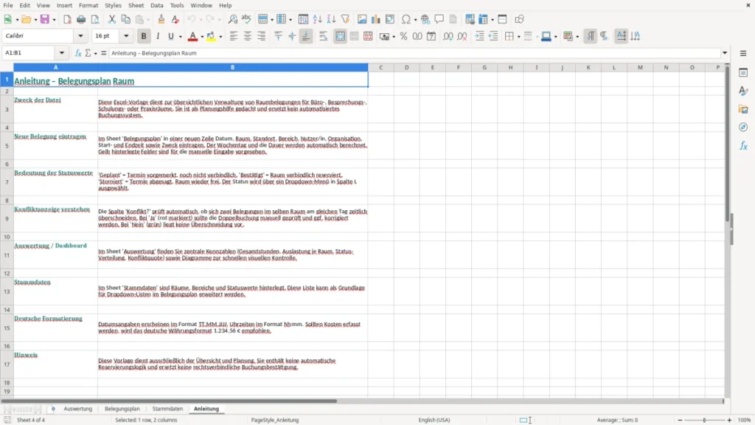Viewport: 755px width, 425px height.
Task: Open sidebar Styles panel icon
Action: point(743,91)
